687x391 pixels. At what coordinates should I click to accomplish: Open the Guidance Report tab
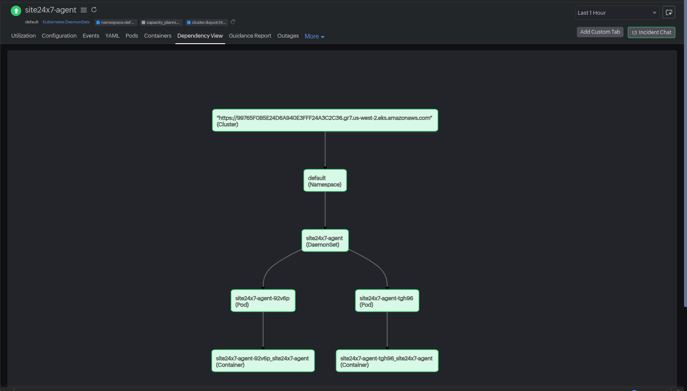pyautogui.click(x=250, y=36)
